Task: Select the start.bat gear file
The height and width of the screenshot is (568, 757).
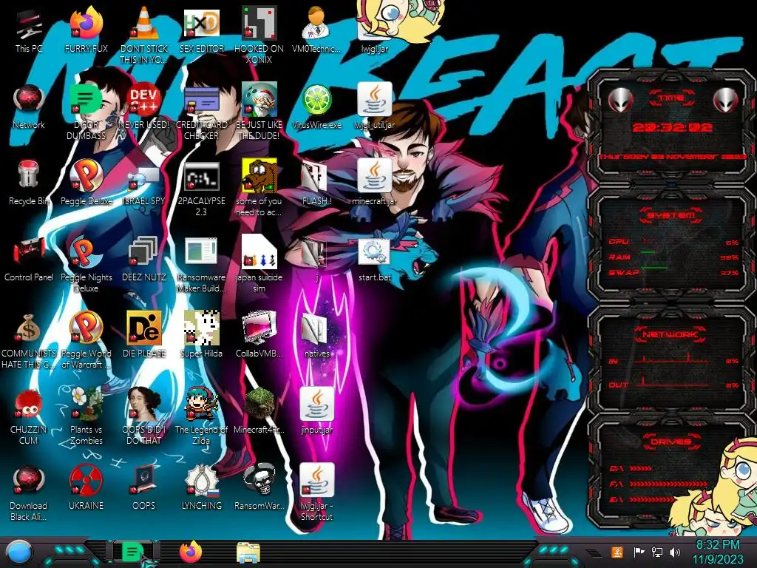Action: [x=375, y=259]
